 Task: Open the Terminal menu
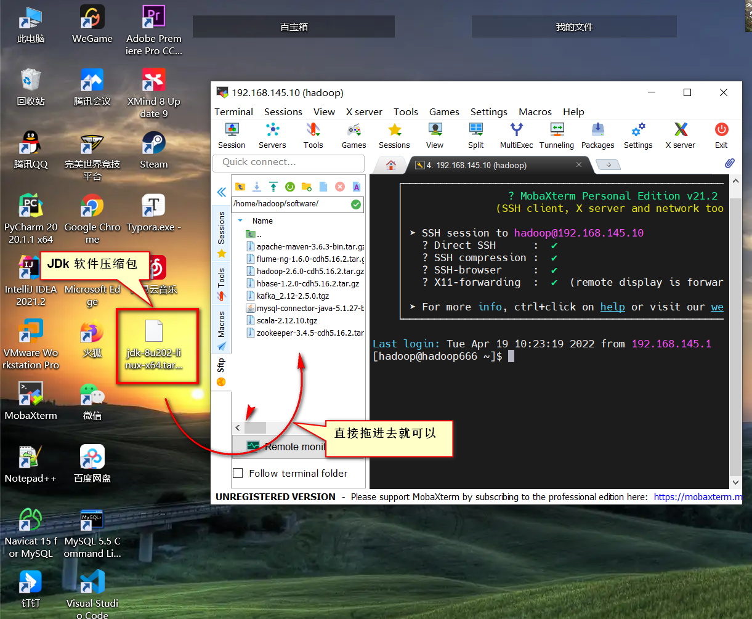pyautogui.click(x=233, y=111)
